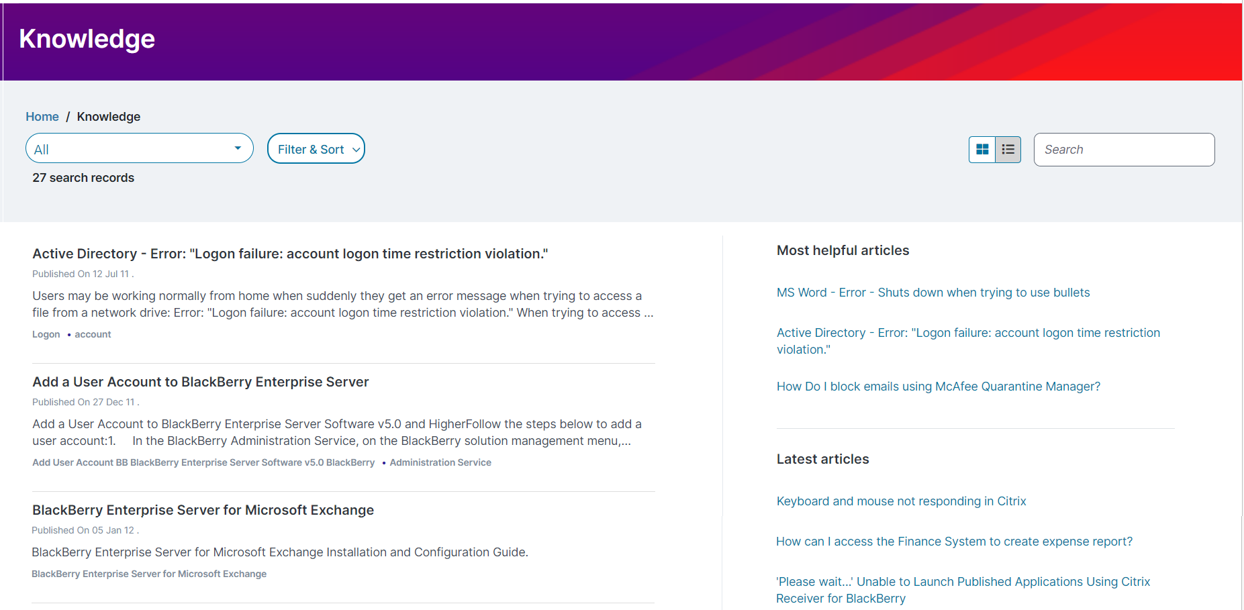Open the Finance System expense report article
The width and height of the screenshot is (1244, 610).
pos(954,541)
